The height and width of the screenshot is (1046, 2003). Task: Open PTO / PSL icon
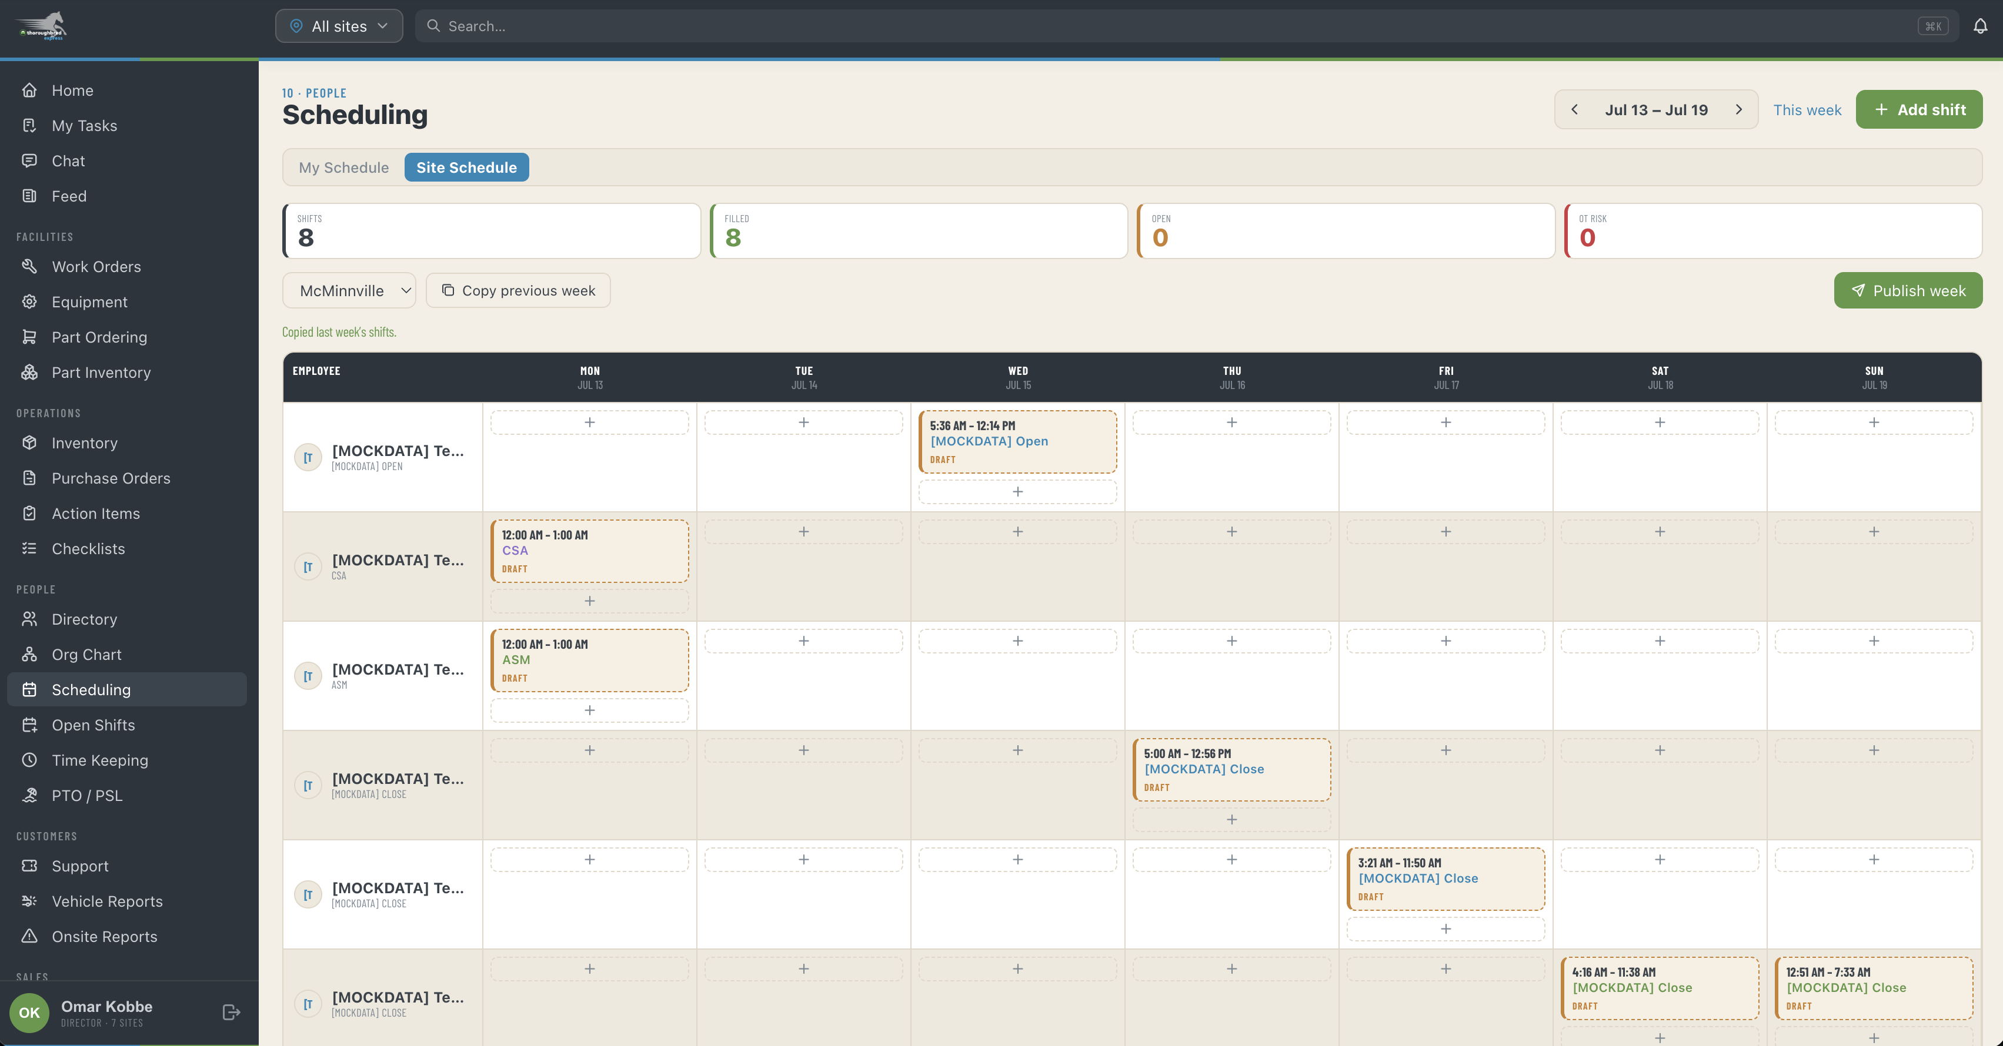pos(29,795)
